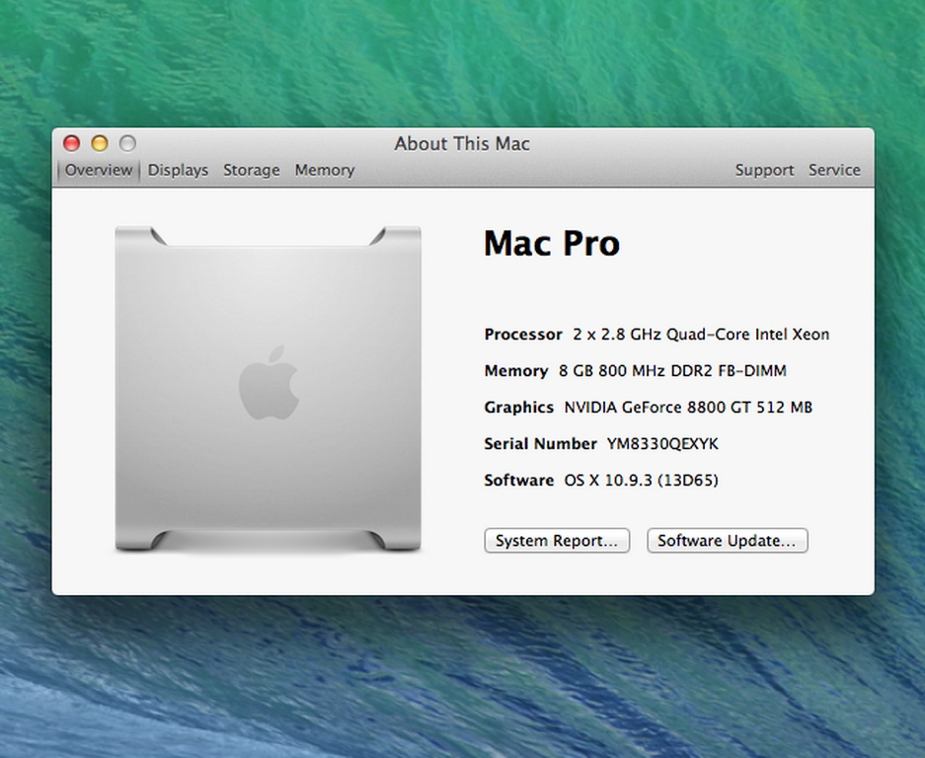
Task: Click the graphics value 'NVIDIA GeForce 8800 GT 512 MB'
Action: pyautogui.click(x=688, y=408)
